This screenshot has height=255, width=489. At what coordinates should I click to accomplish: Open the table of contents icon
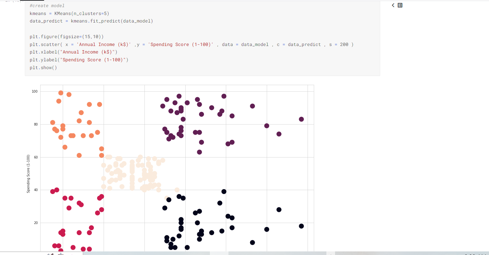coord(400,5)
